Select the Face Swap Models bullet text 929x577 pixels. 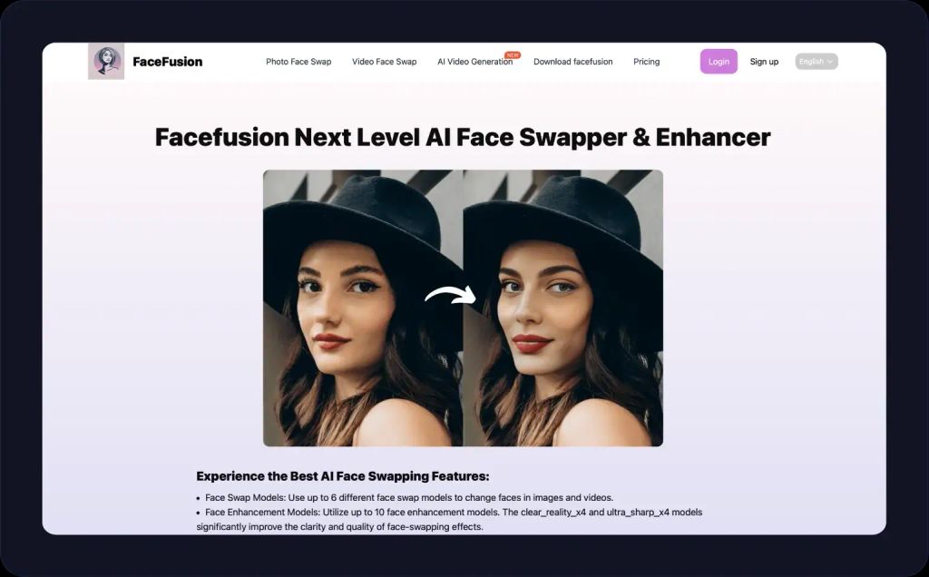(x=405, y=498)
